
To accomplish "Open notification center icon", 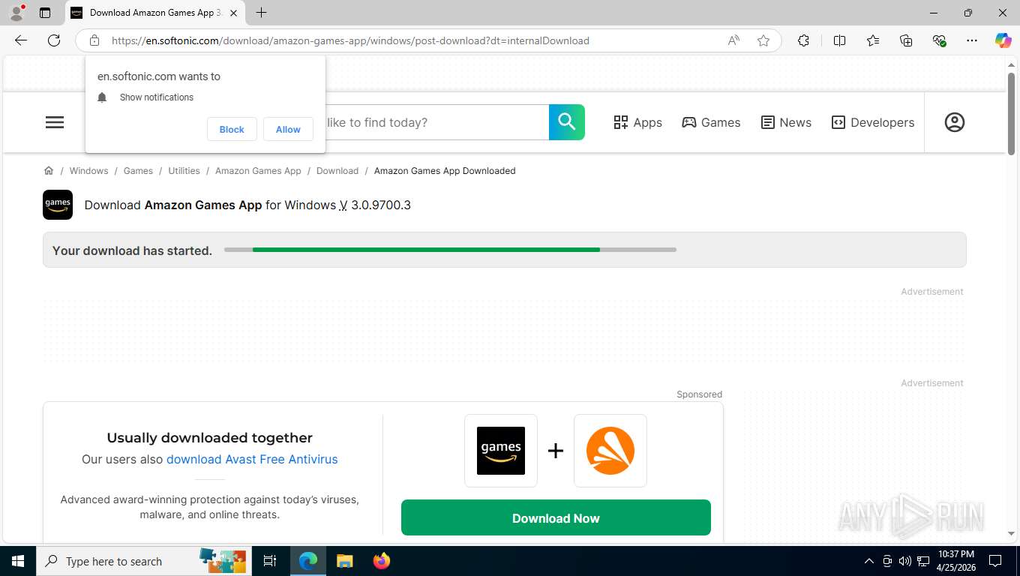I will coord(995,561).
